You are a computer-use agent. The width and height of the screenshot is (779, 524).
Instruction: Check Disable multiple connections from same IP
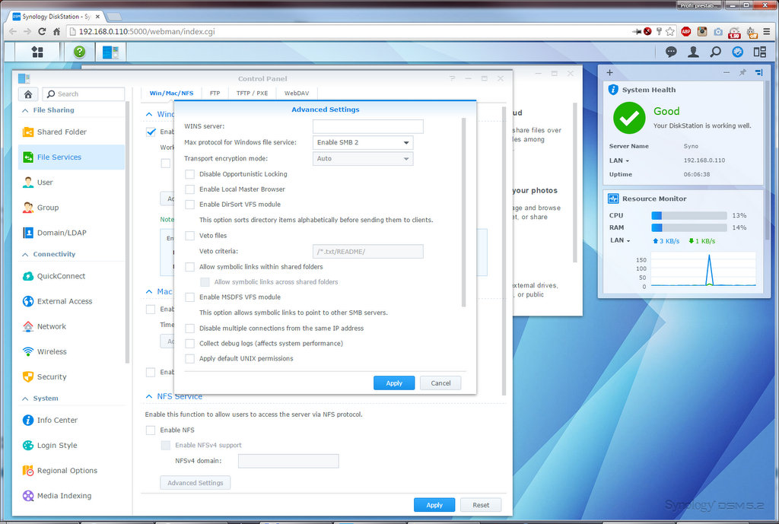point(189,329)
